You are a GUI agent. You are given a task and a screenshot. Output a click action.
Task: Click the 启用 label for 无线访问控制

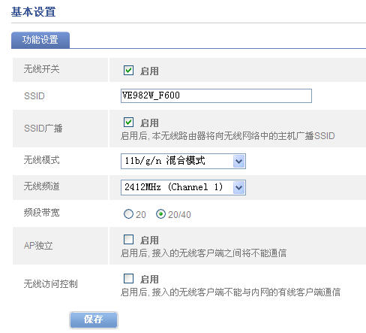coord(149,280)
